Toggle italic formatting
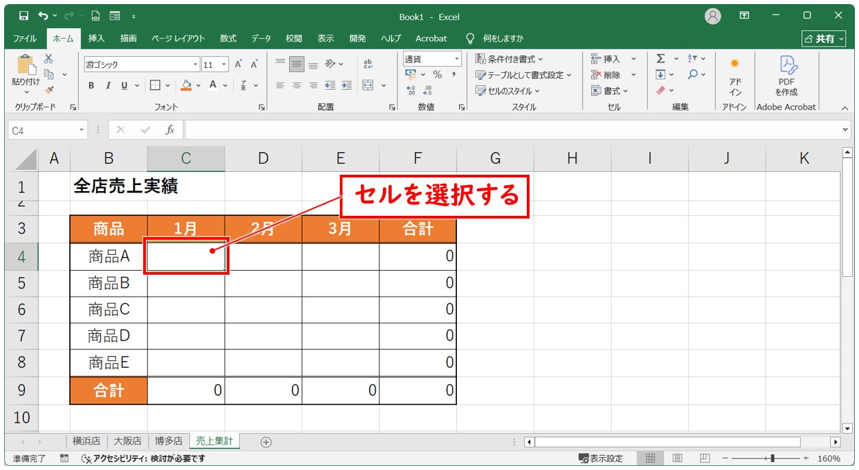 (108, 86)
